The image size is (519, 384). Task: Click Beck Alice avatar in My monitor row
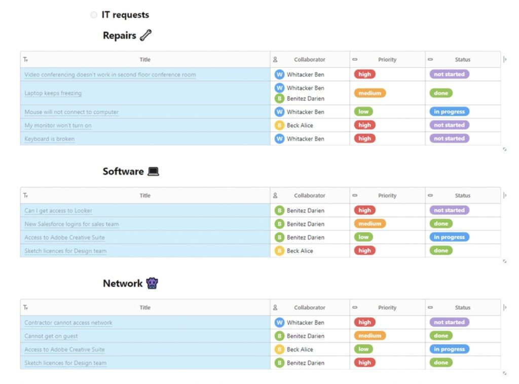click(280, 125)
